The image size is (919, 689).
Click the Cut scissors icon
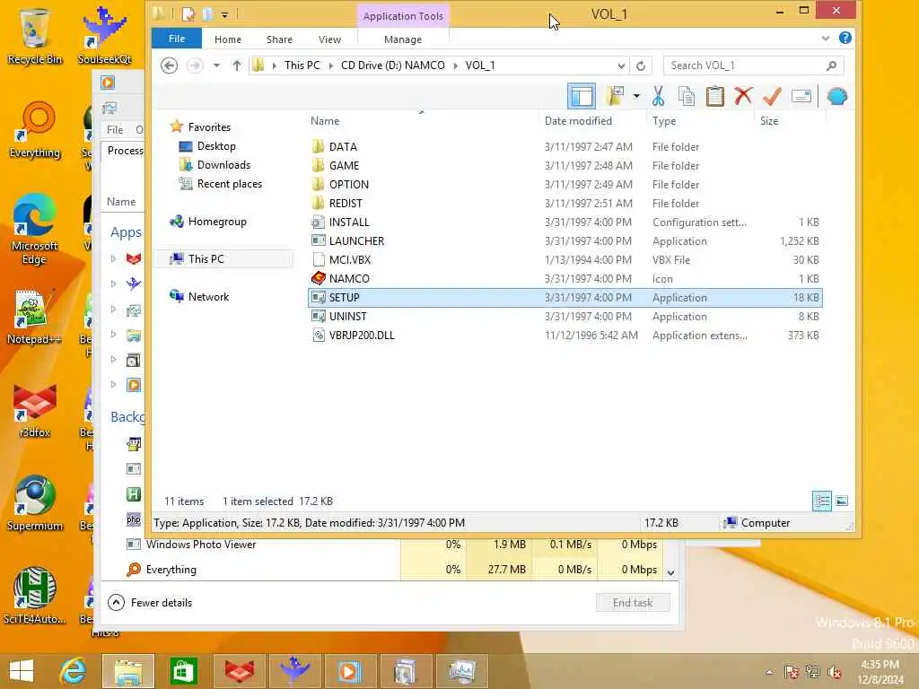pyautogui.click(x=658, y=96)
